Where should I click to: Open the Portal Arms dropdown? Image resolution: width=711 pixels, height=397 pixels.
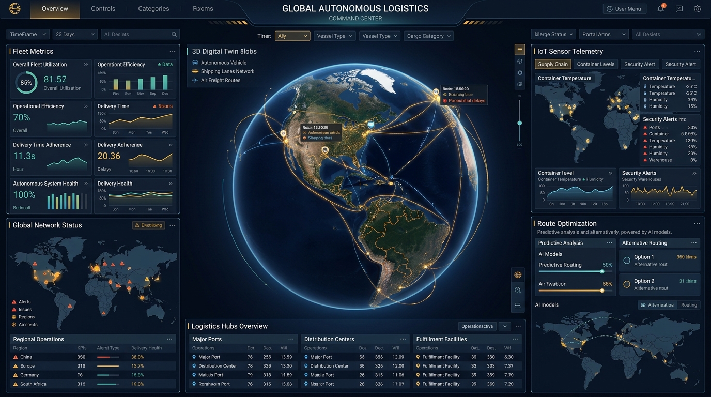click(x=604, y=34)
